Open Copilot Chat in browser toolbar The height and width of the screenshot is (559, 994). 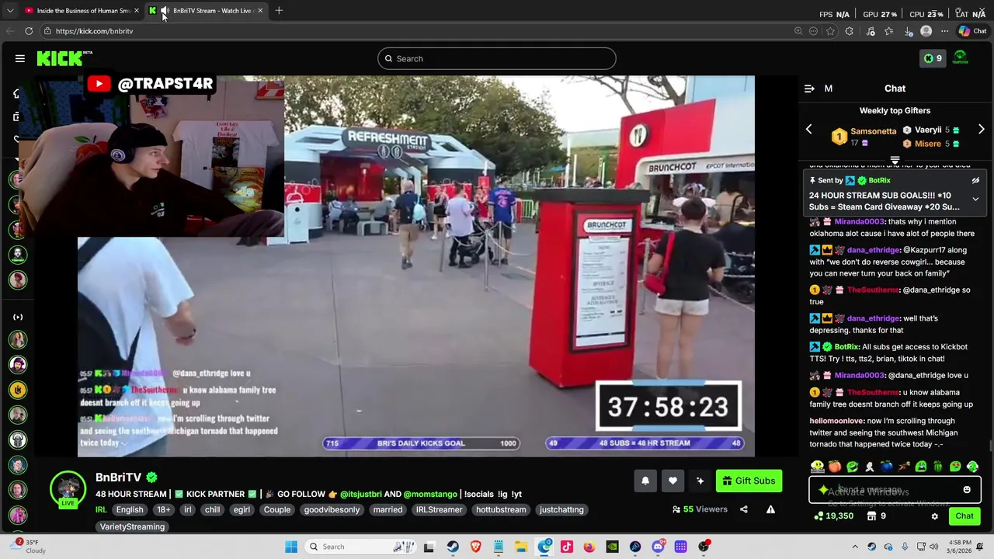coord(972,31)
